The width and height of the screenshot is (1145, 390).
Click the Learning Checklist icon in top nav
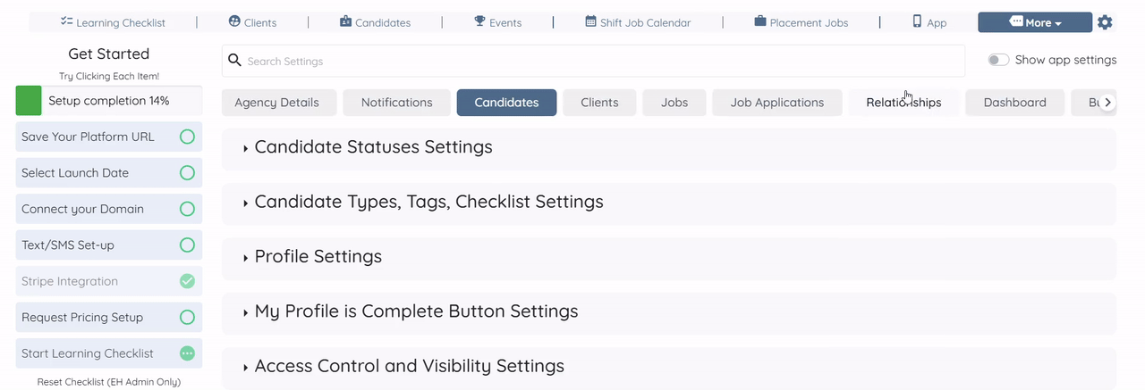pyautogui.click(x=67, y=21)
